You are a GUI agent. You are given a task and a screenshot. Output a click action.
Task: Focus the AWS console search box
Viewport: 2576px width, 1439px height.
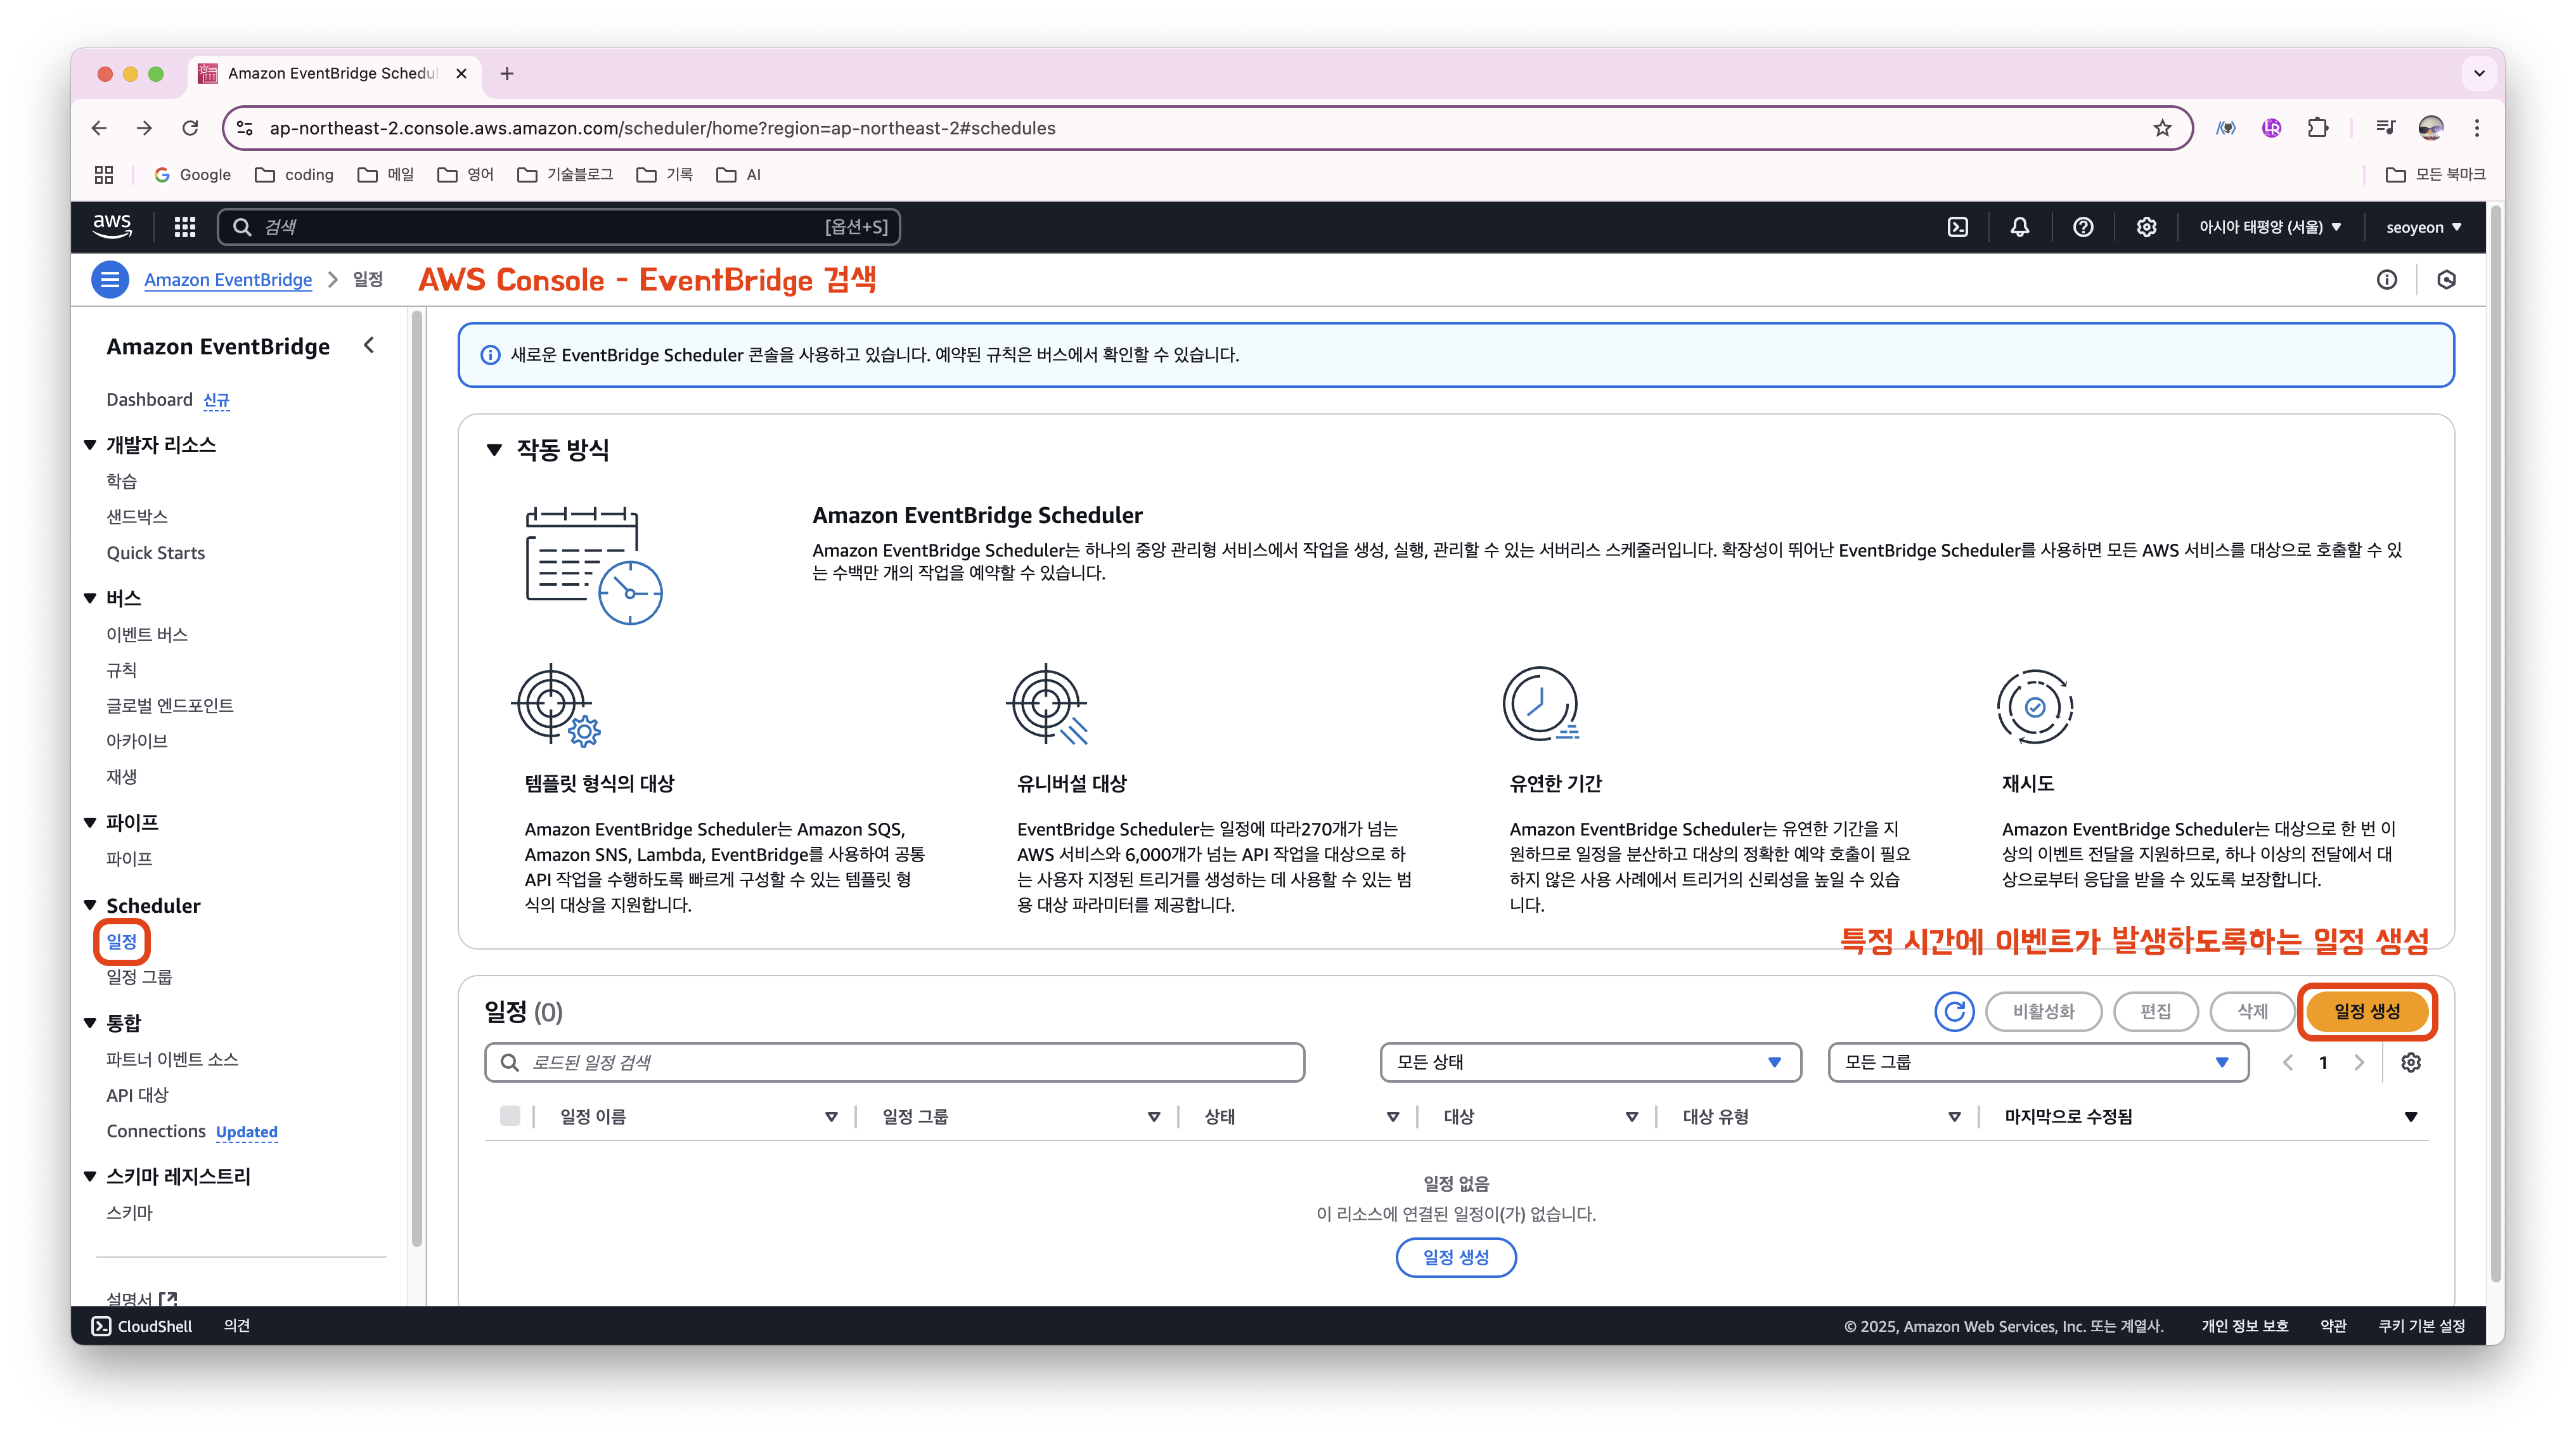coord(559,227)
